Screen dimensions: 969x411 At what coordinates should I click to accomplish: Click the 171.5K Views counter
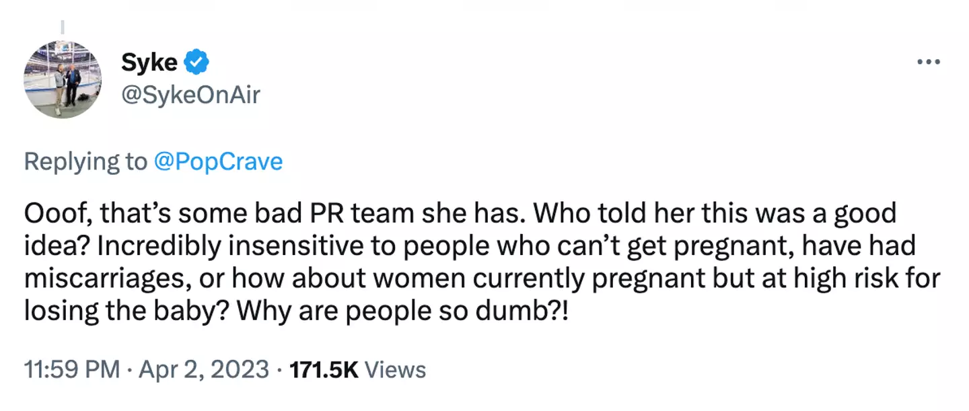tap(357, 369)
